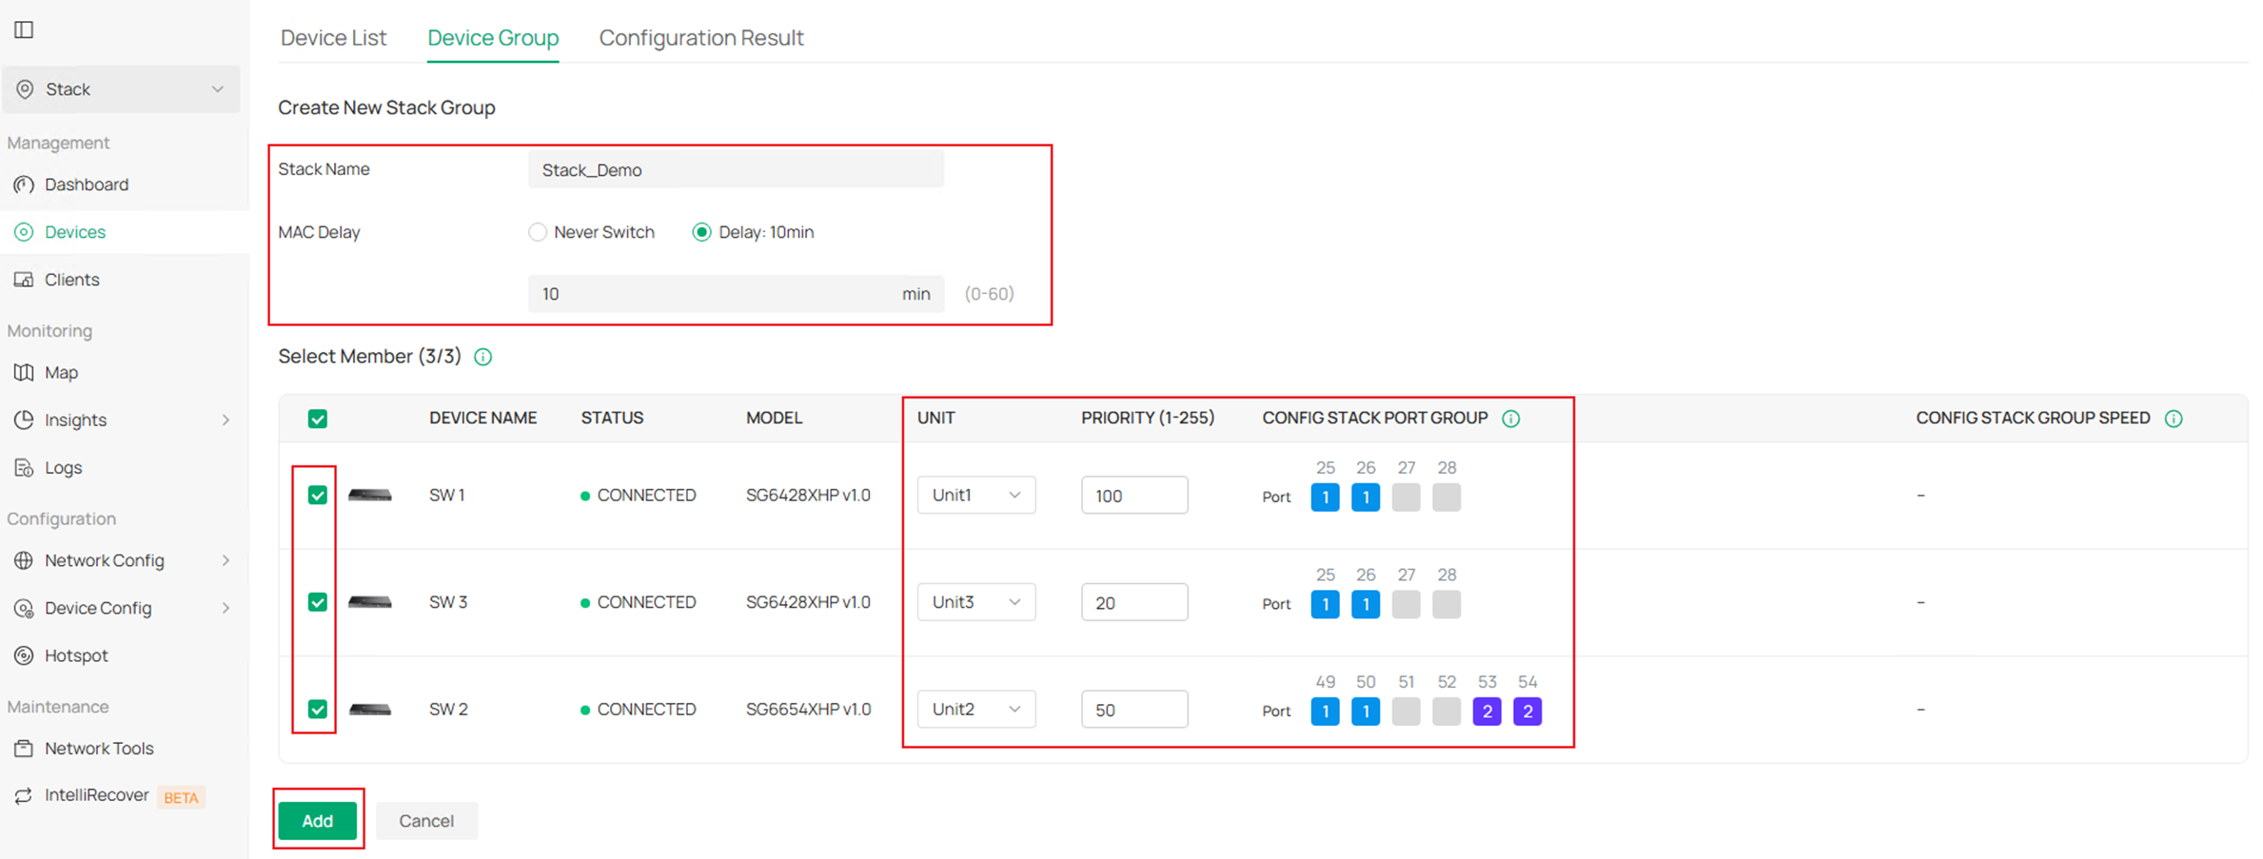This screenshot has height=859, width=2263.
Task: Select the Device Group tab
Action: (x=493, y=38)
